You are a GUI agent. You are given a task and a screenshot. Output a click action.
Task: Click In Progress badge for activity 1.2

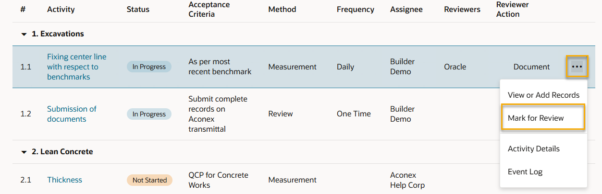click(149, 114)
